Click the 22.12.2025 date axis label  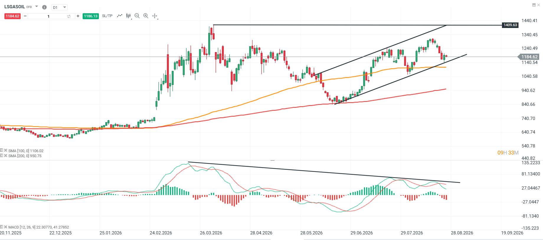point(60,233)
